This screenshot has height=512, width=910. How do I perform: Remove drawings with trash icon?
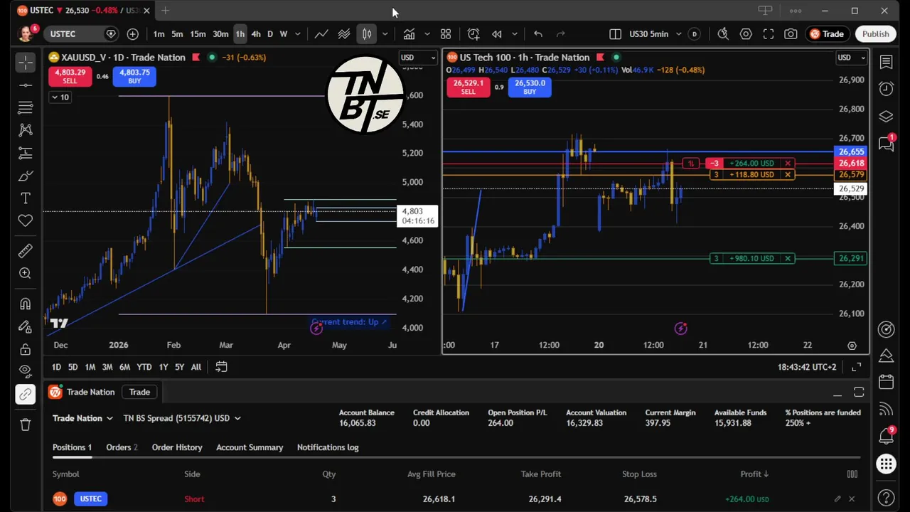click(x=26, y=425)
